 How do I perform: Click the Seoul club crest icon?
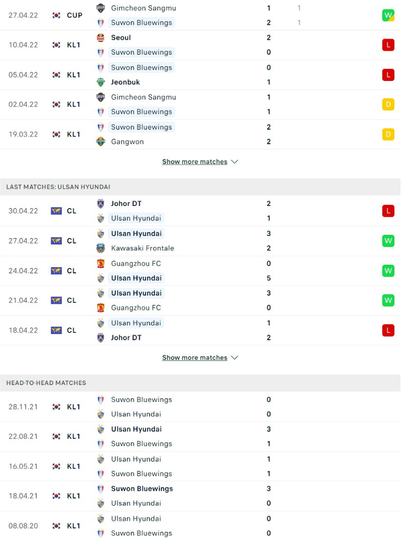100,38
